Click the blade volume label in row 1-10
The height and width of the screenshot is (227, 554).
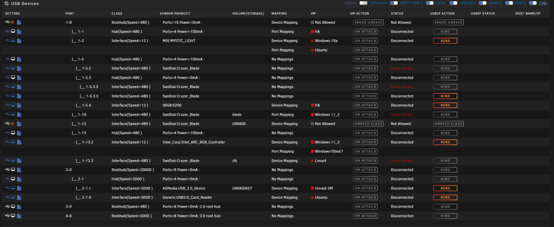pos(237,115)
